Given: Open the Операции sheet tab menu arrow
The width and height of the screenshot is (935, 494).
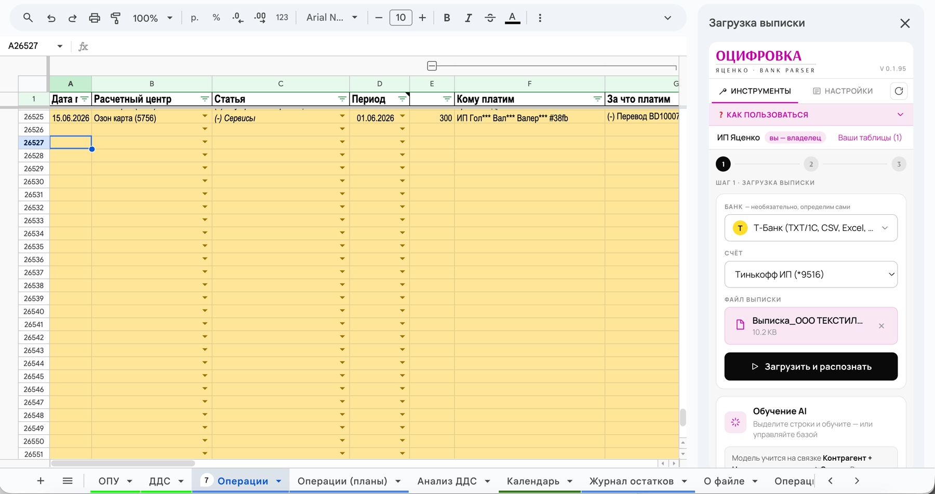Looking at the screenshot, I should pyautogui.click(x=278, y=481).
